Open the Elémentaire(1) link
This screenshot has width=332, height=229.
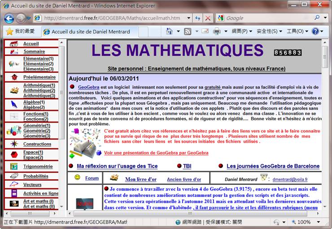(x=38, y=59)
